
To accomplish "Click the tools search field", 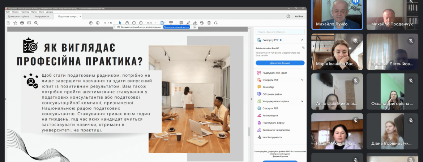I will click(280, 32).
